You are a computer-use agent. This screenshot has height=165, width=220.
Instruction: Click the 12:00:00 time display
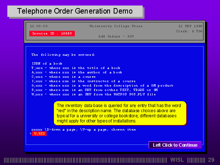point(38,26)
